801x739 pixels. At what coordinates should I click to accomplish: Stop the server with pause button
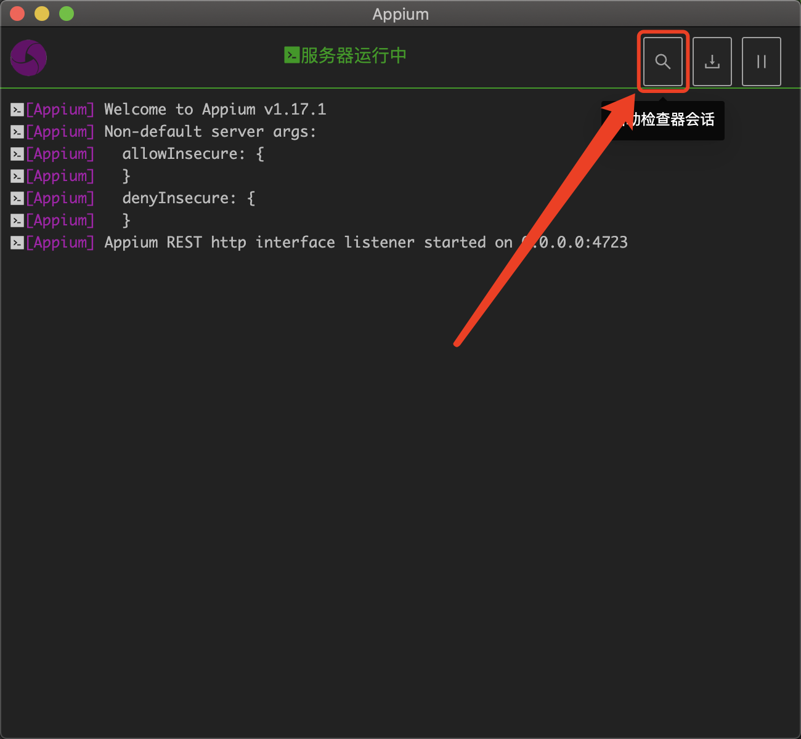(x=762, y=62)
